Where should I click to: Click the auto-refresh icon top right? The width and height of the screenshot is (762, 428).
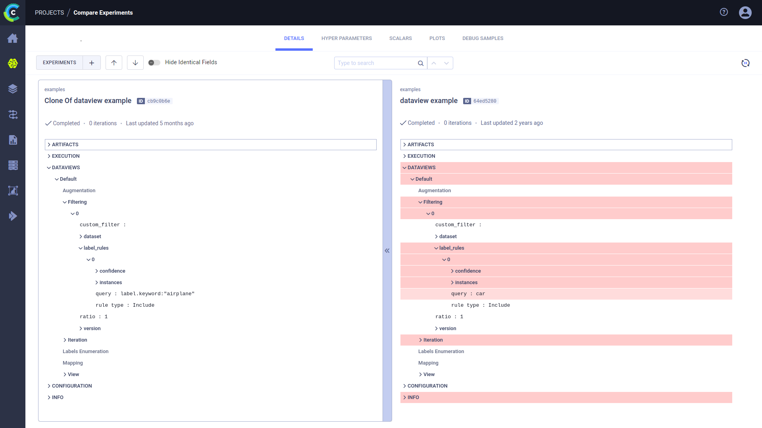(745, 63)
